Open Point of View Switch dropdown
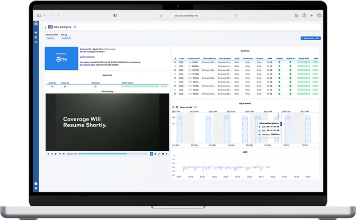The height and width of the screenshot is (220, 356). click(51, 38)
